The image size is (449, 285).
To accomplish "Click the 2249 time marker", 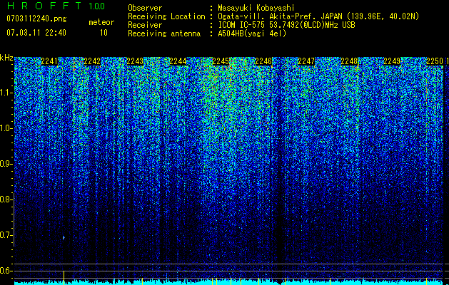I will click(x=392, y=61).
